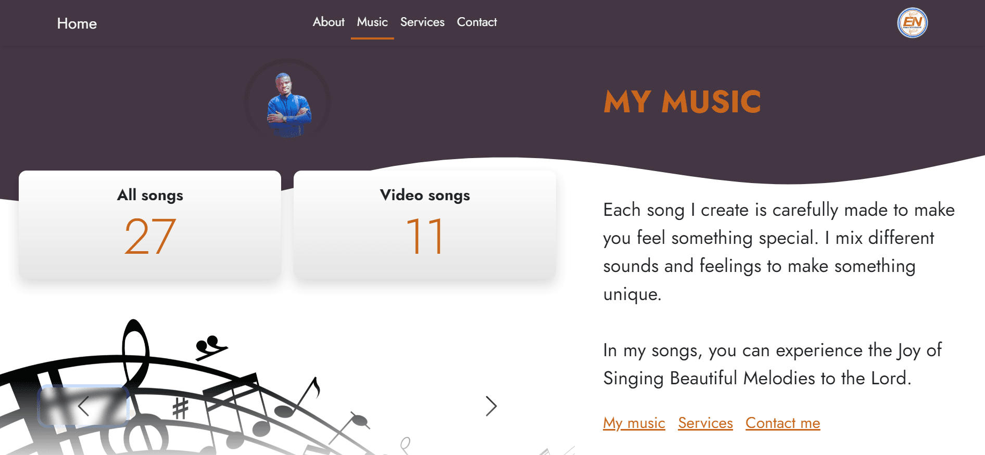Click the "Contact me" link
Screen dimensions: 985x455
pyautogui.click(x=782, y=423)
